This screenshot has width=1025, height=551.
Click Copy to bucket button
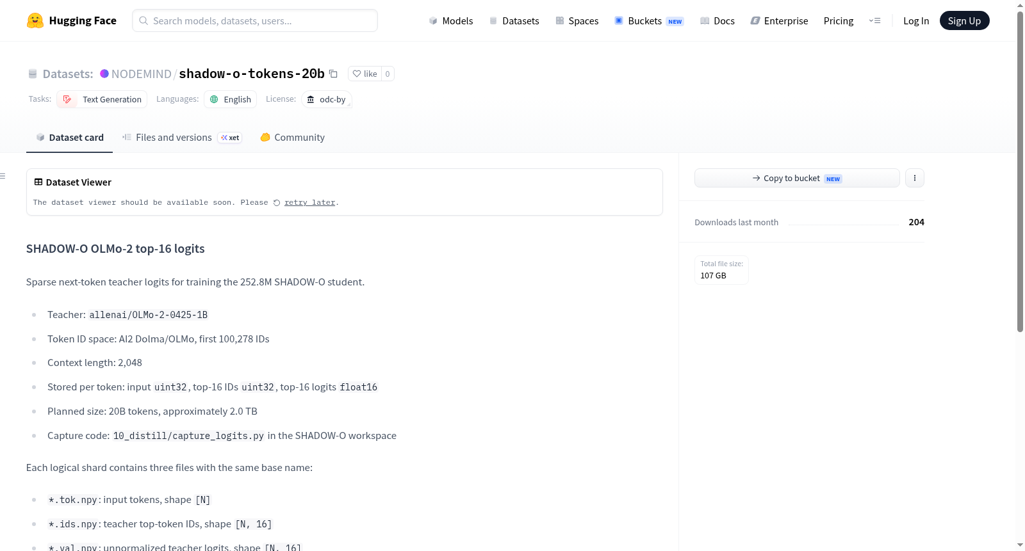(x=797, y=178)
